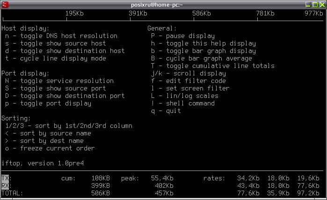Screen dimensions: 327x200
Task: Click the 'General:' heading
Action: (x=162, y=29)
